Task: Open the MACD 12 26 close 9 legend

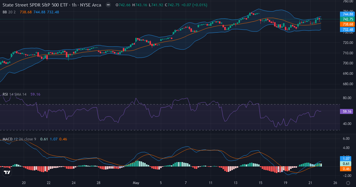Action: (20, 139)
